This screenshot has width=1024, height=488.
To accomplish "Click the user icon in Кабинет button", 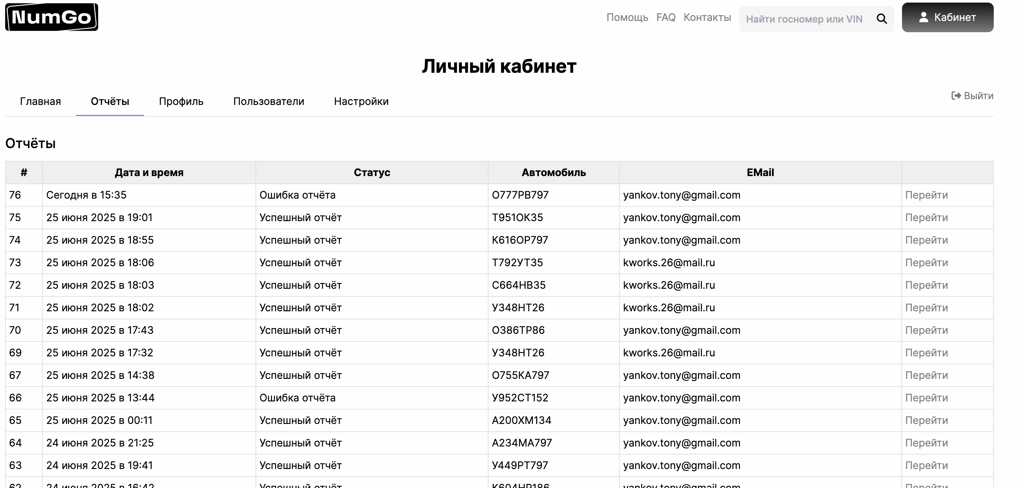I will pos(923,17).
